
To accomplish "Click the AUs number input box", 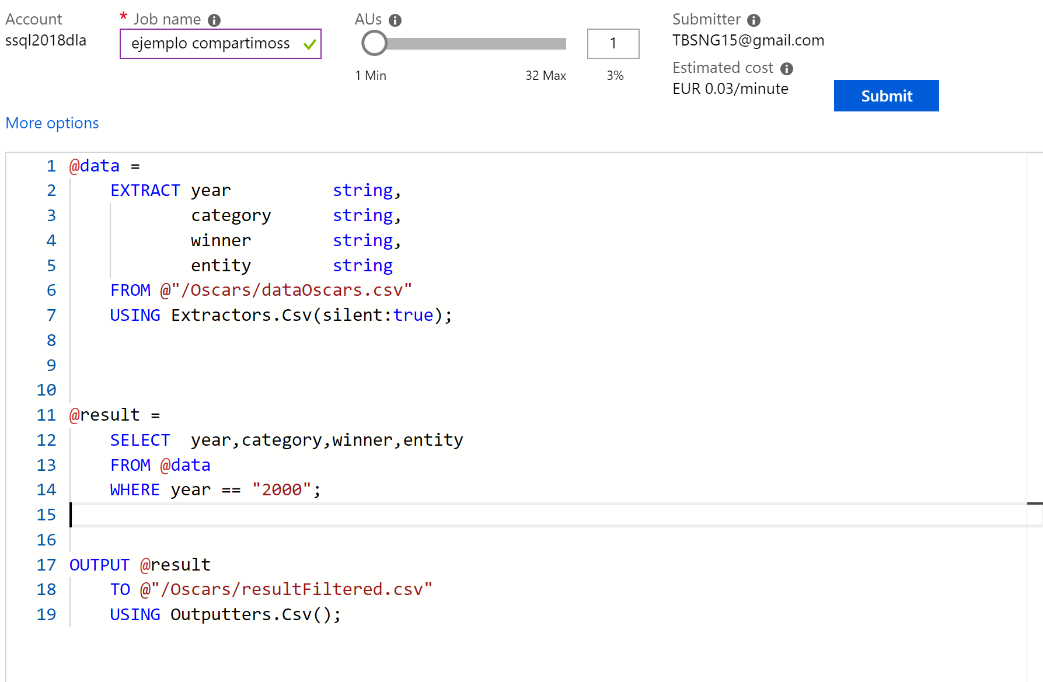I will (612, 44).
